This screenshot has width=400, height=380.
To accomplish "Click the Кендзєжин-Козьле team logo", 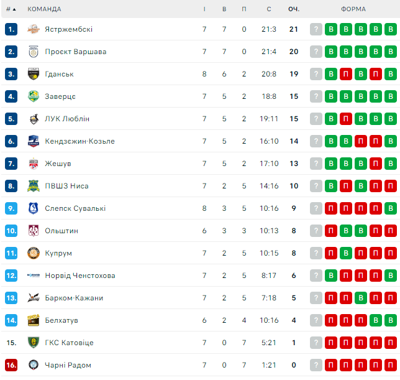I will pyautogui.click(x=34, y=141).
